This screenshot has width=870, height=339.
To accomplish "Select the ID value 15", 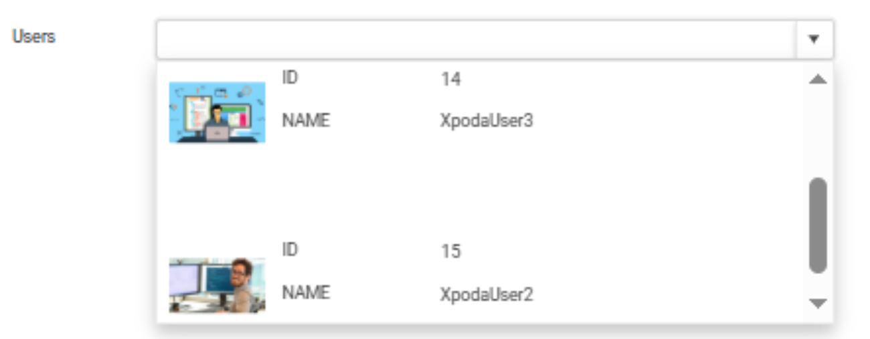I will click(x=451, y=252).
